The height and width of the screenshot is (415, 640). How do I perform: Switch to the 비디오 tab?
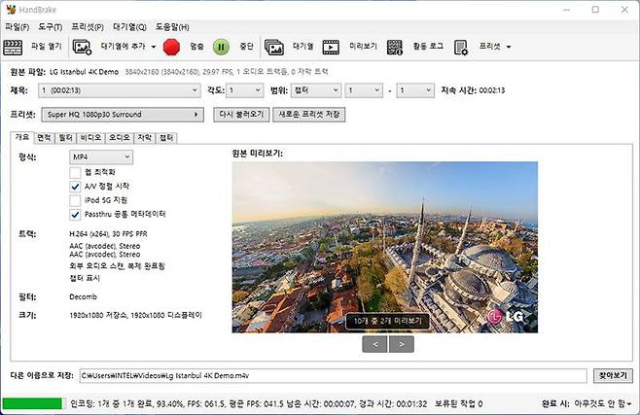(90, 138)
